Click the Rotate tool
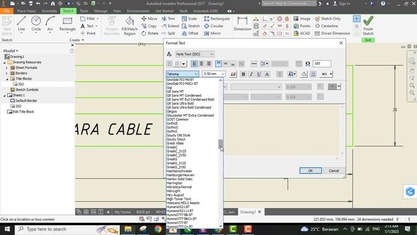The image size is (417, 235). pos(150,33)
